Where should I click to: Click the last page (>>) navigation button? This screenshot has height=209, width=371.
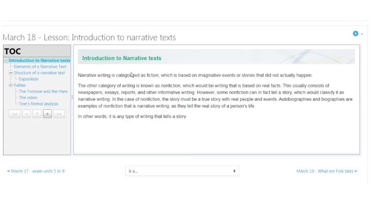coord(59,114)
